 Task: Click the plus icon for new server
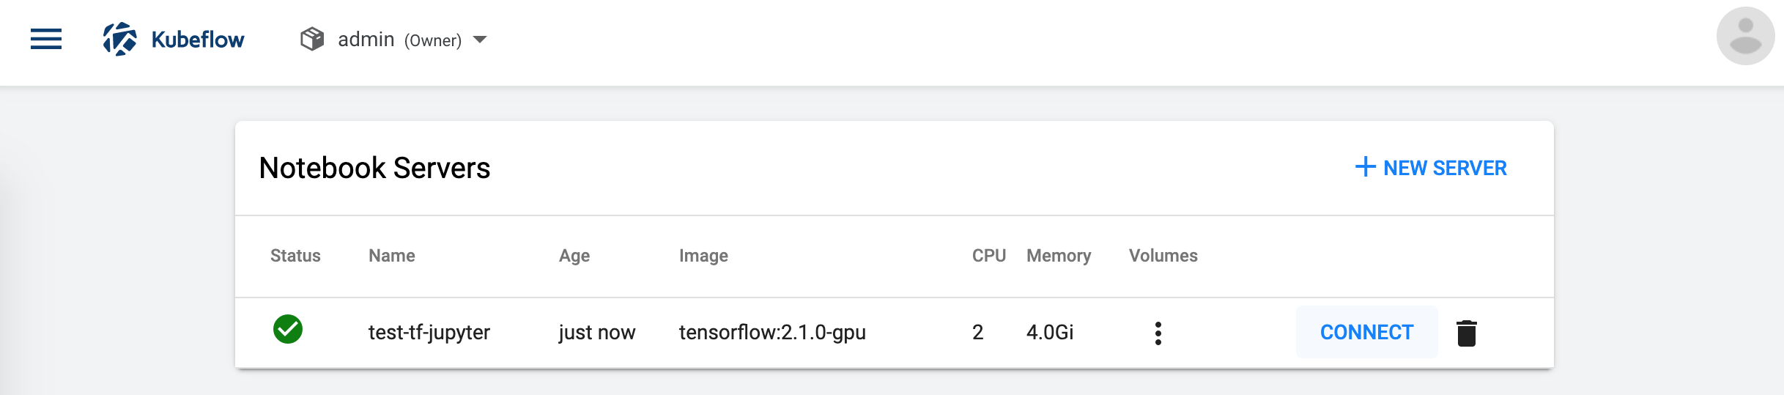point(1366,167)
